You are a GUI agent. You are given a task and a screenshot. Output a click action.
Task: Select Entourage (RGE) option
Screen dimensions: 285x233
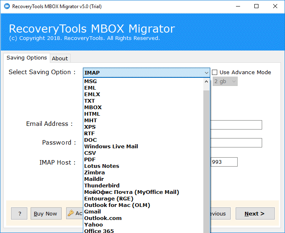point(143,199)
